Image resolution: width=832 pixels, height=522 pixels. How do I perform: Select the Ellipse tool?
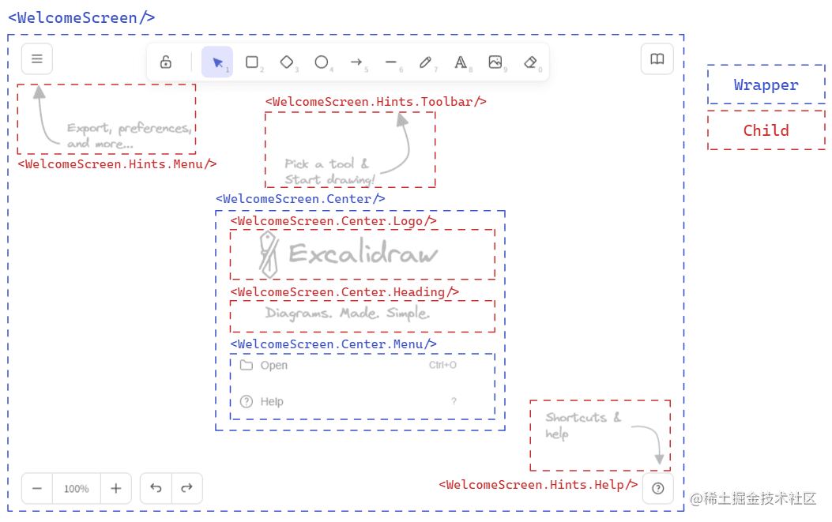321,62
